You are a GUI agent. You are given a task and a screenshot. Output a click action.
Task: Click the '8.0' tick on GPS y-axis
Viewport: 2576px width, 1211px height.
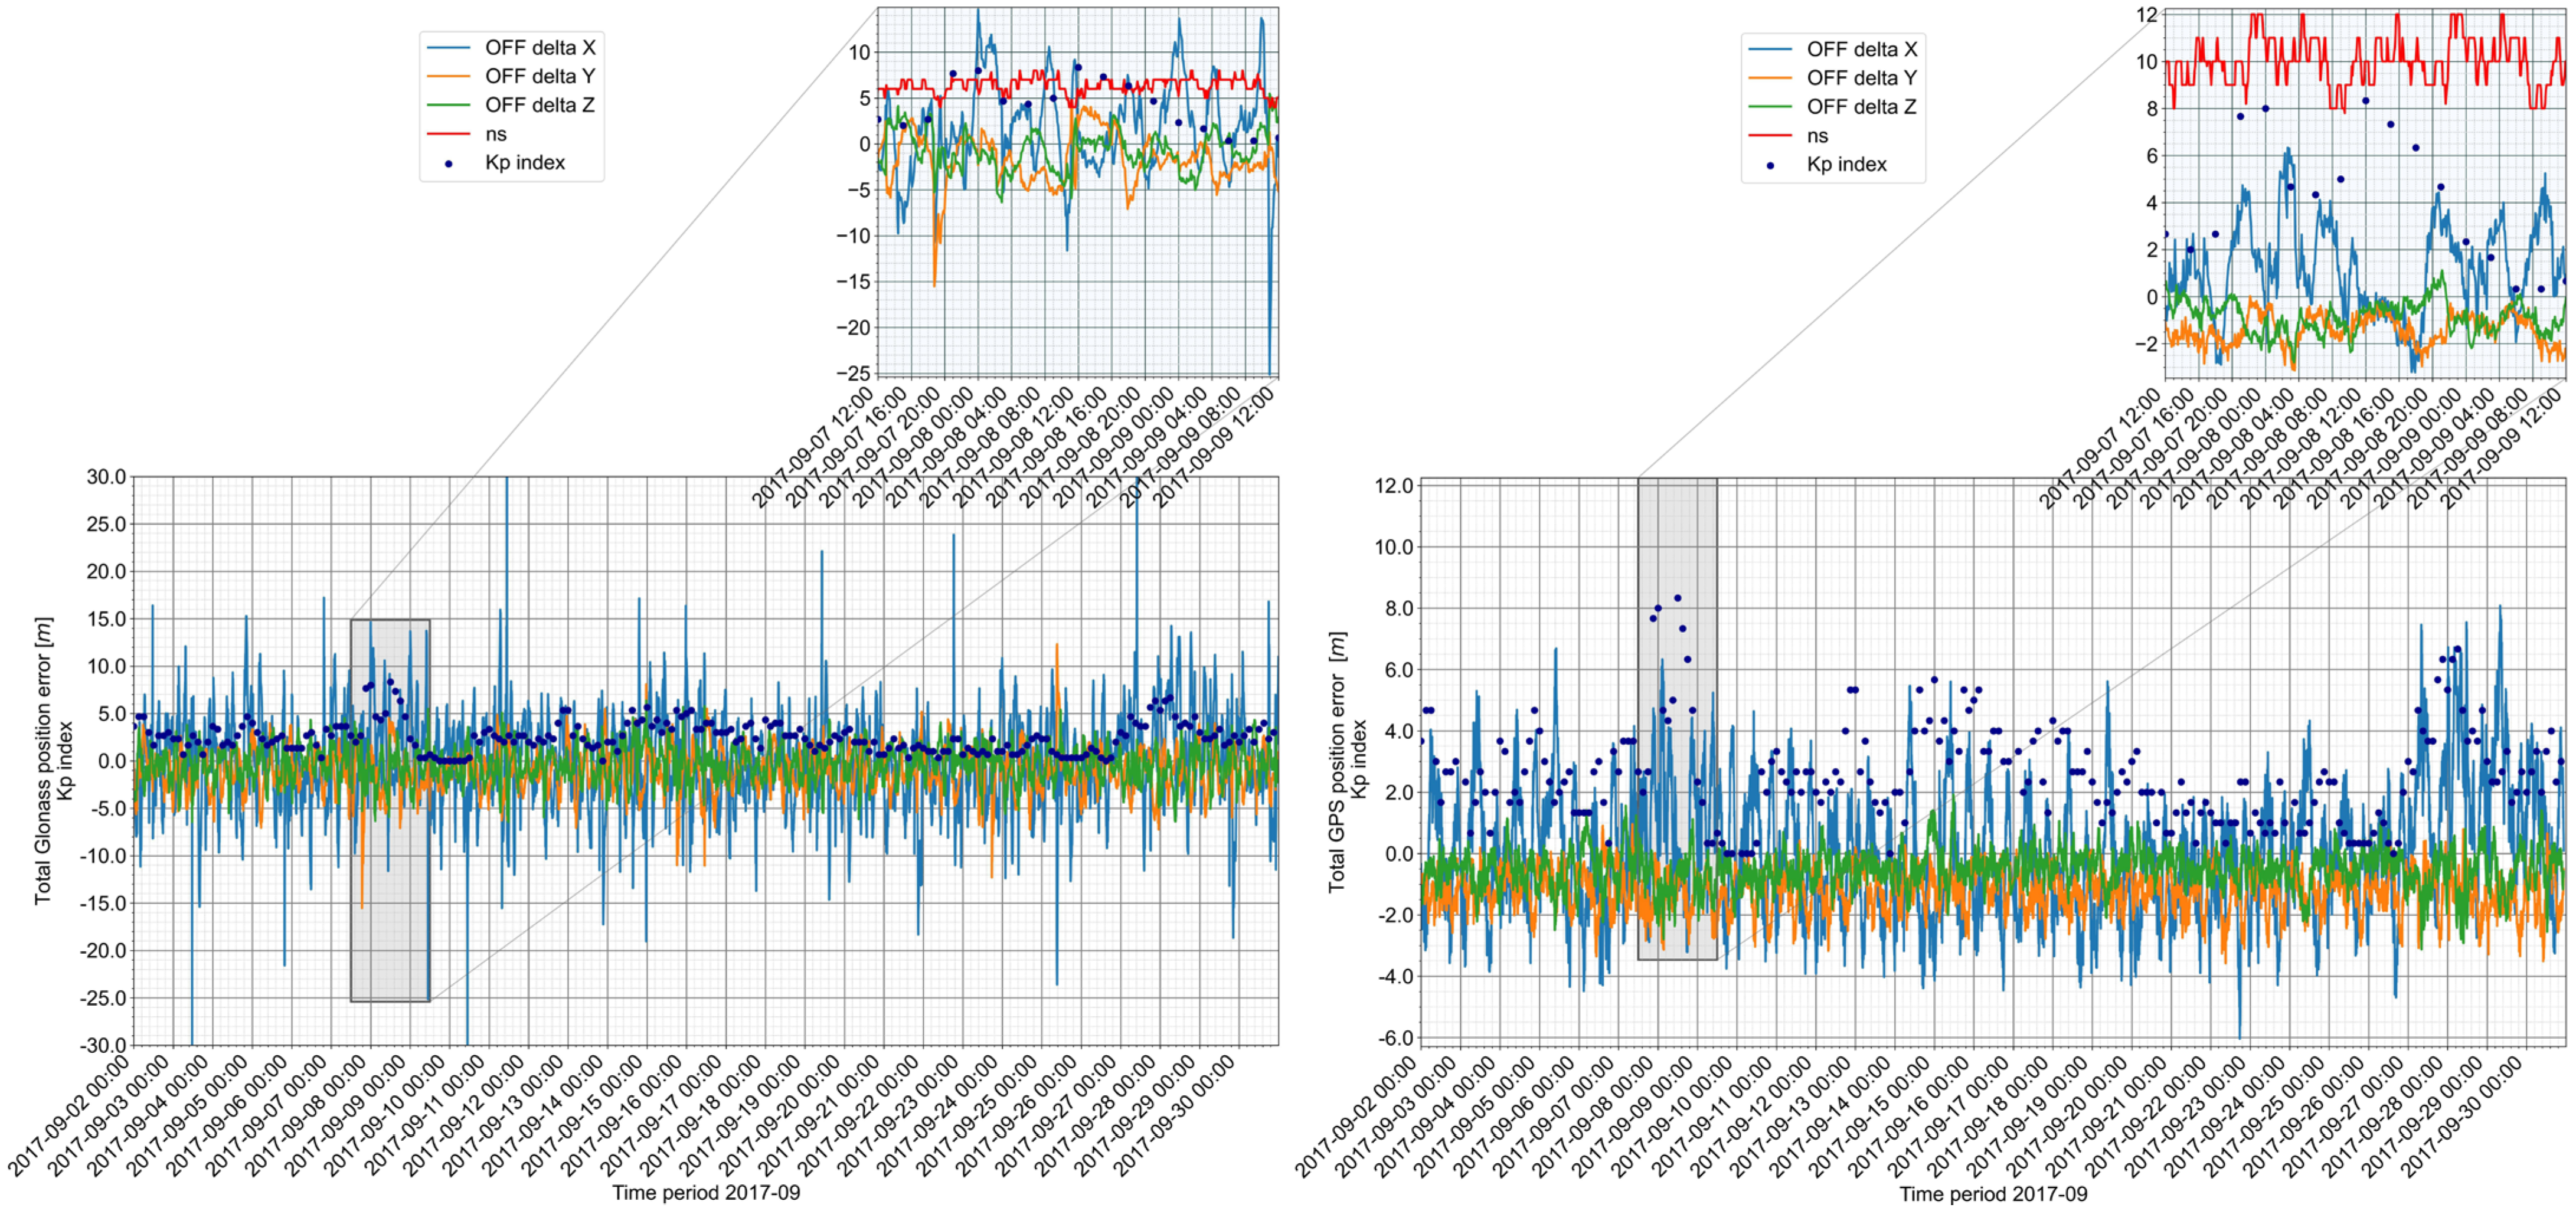click(x=1399, y=608)
